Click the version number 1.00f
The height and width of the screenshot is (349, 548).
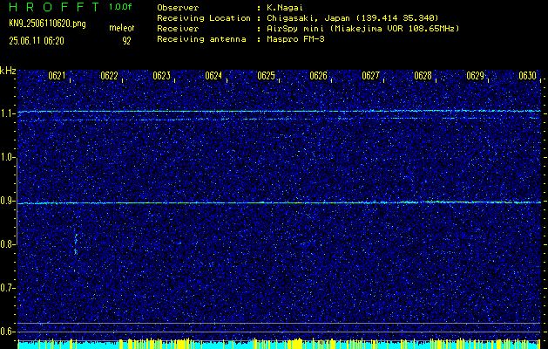pos(120,7)
